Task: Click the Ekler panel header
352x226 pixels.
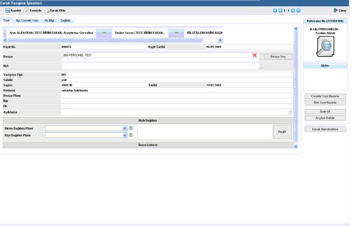Action: tap(325, 66)
